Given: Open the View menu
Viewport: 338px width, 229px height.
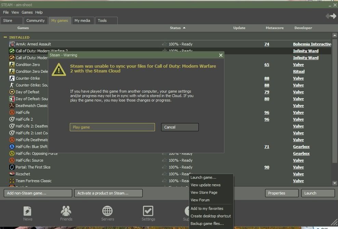Looking at the screenshot, I should tap(15, 12).
